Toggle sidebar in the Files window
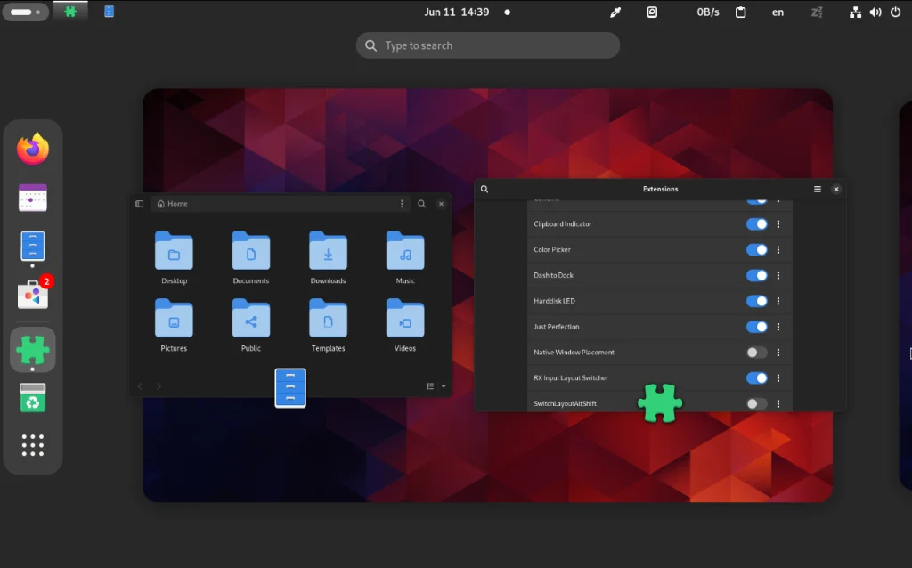This screenshot has width=912, height=568. coord(140,204)
